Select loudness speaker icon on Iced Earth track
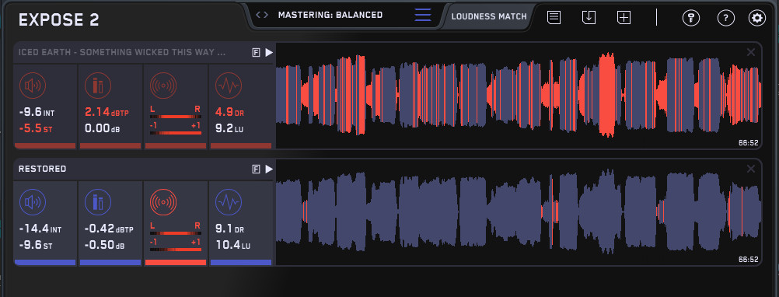Image resolution: width=779 pixels, height=297 pixels. point(33,86)
